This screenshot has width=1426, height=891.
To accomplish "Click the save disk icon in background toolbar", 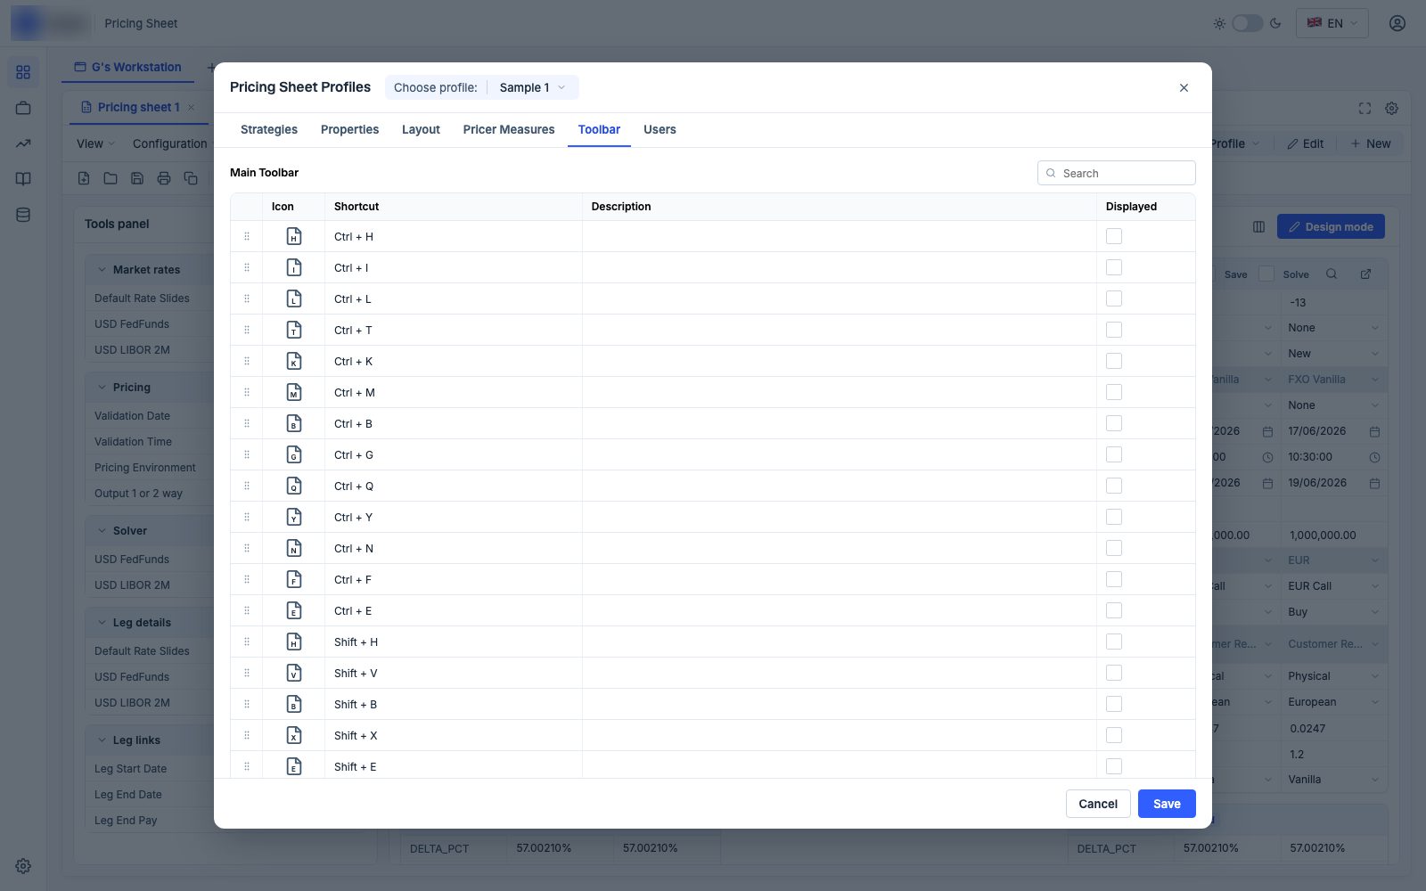I will point(137,178).
